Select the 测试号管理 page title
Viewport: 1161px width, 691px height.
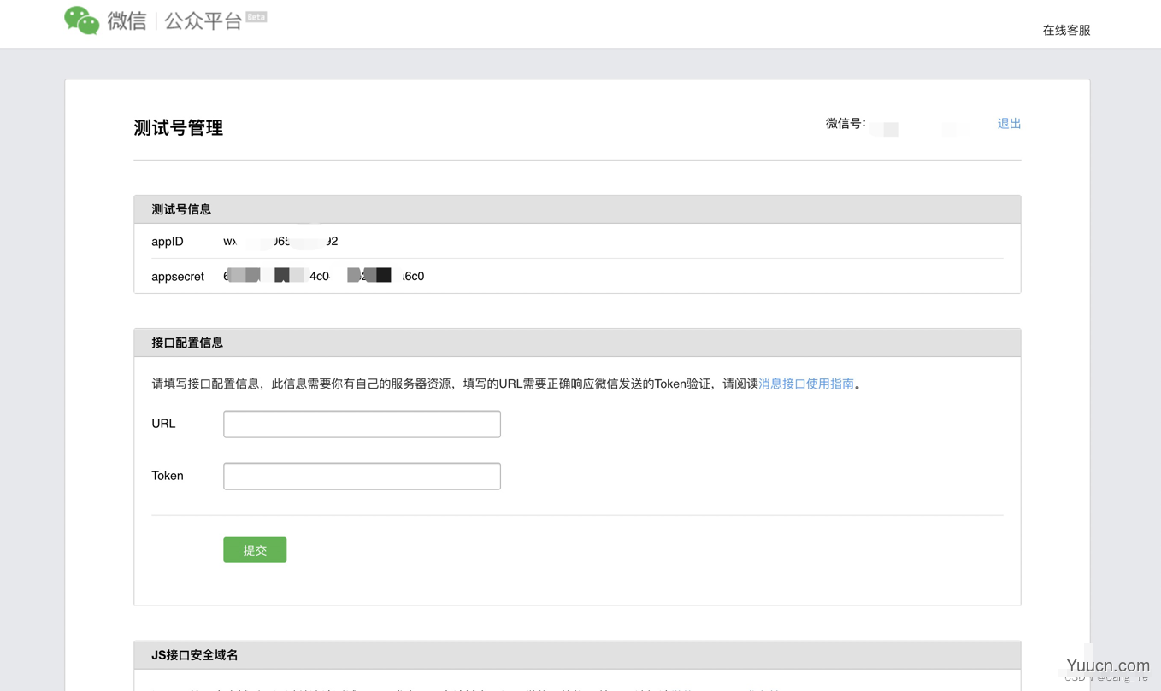[x=177, y=127]
